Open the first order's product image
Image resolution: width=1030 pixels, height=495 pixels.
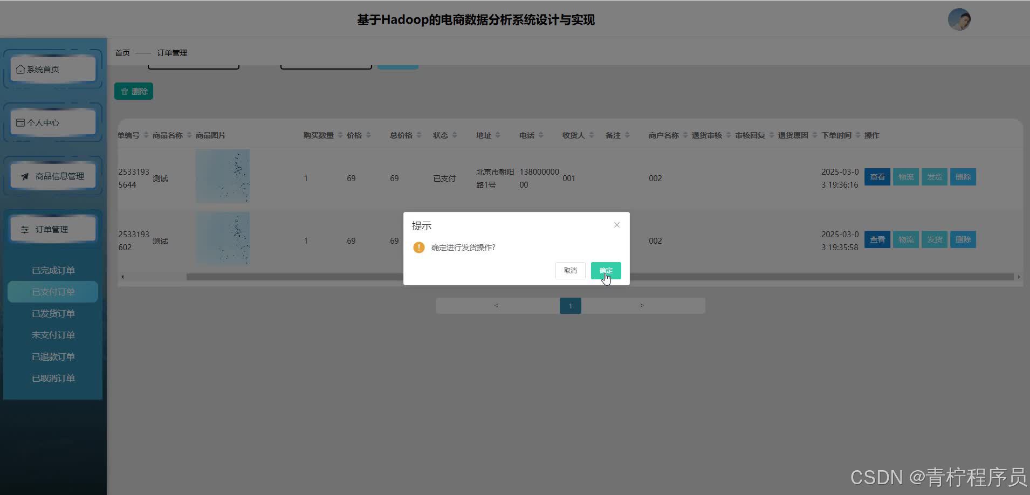pos(222,176)
